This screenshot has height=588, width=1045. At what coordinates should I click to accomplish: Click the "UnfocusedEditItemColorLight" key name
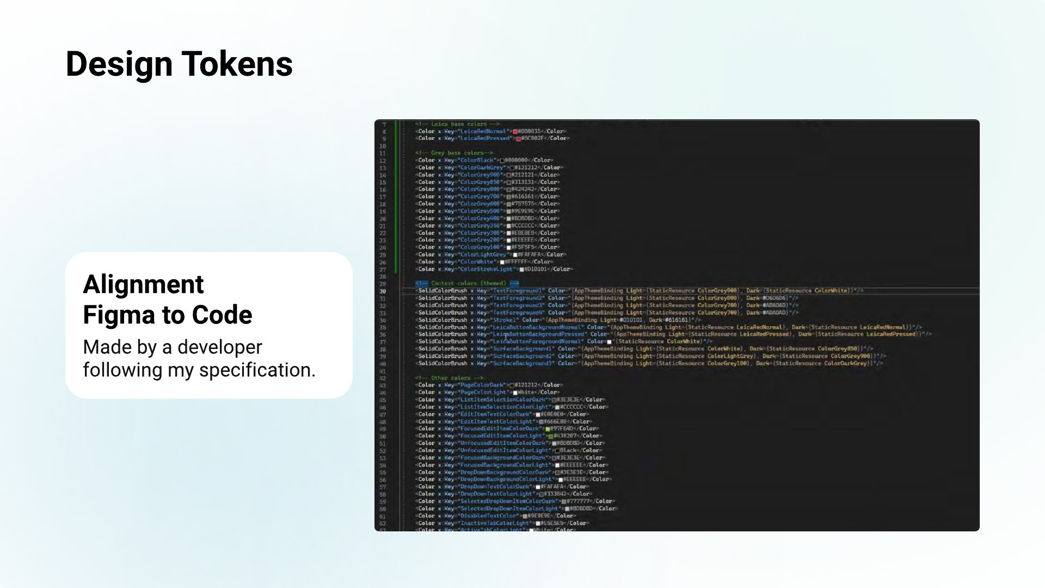tap(505, 451)
